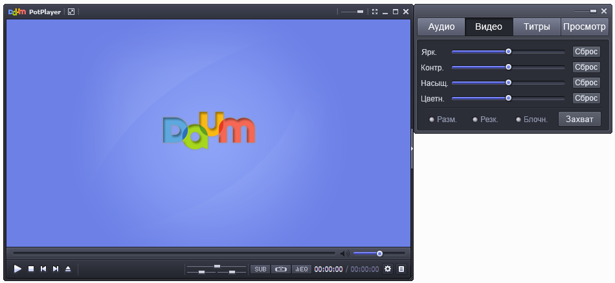Minimize the PotPlayer main window
Viewport: 615px width, 283px height.
coord(385,12)
